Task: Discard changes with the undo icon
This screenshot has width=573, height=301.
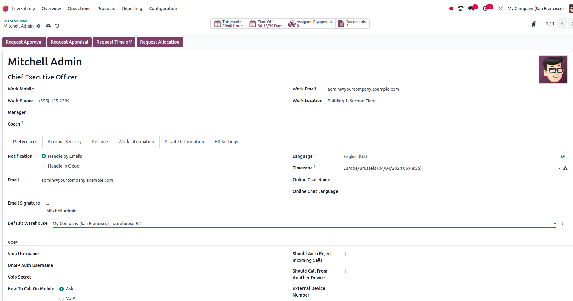Action: click(x=57, y=26)
